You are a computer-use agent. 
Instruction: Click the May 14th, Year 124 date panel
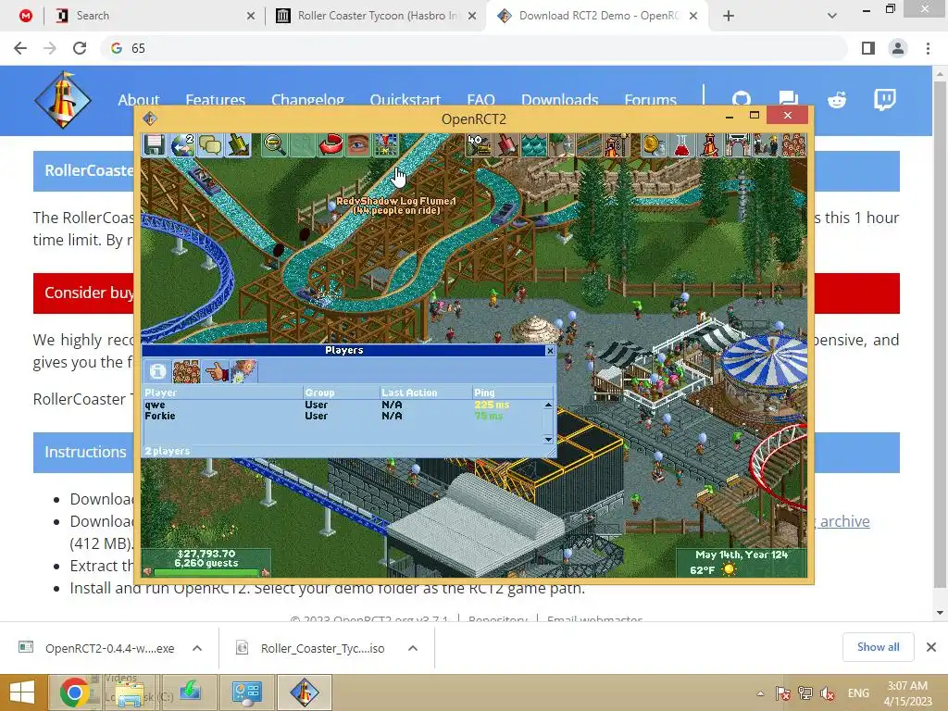tap(742, 555)
